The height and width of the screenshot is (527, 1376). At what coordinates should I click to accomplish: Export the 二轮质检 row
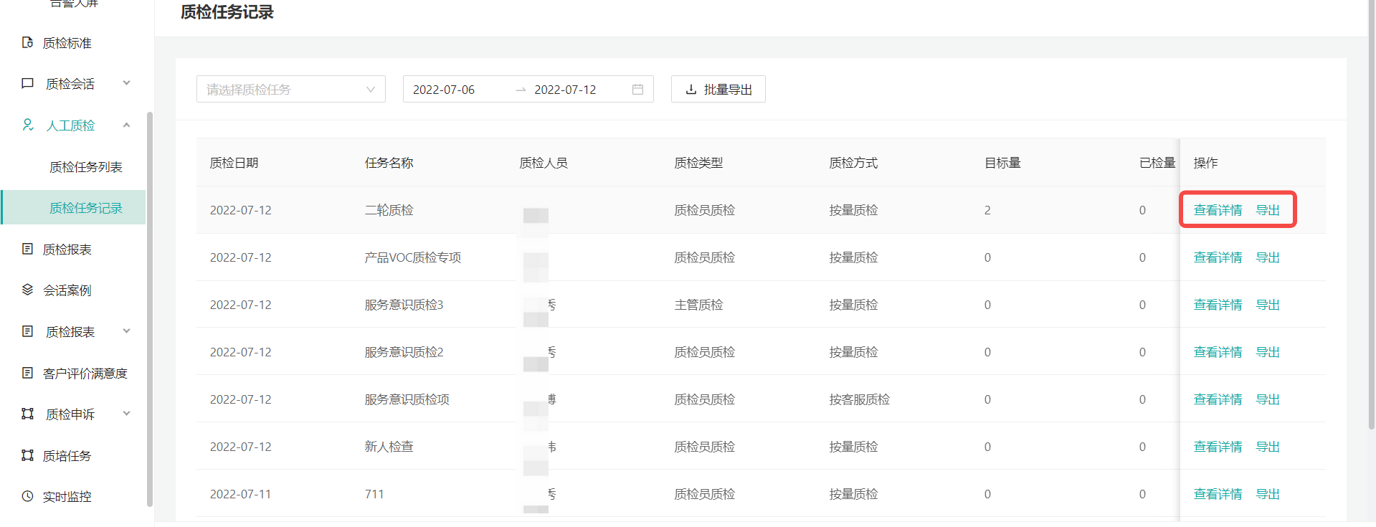(1268, 210)
